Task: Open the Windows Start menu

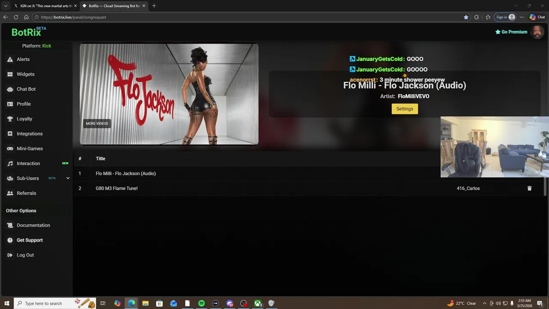Action: pos(7,303)
